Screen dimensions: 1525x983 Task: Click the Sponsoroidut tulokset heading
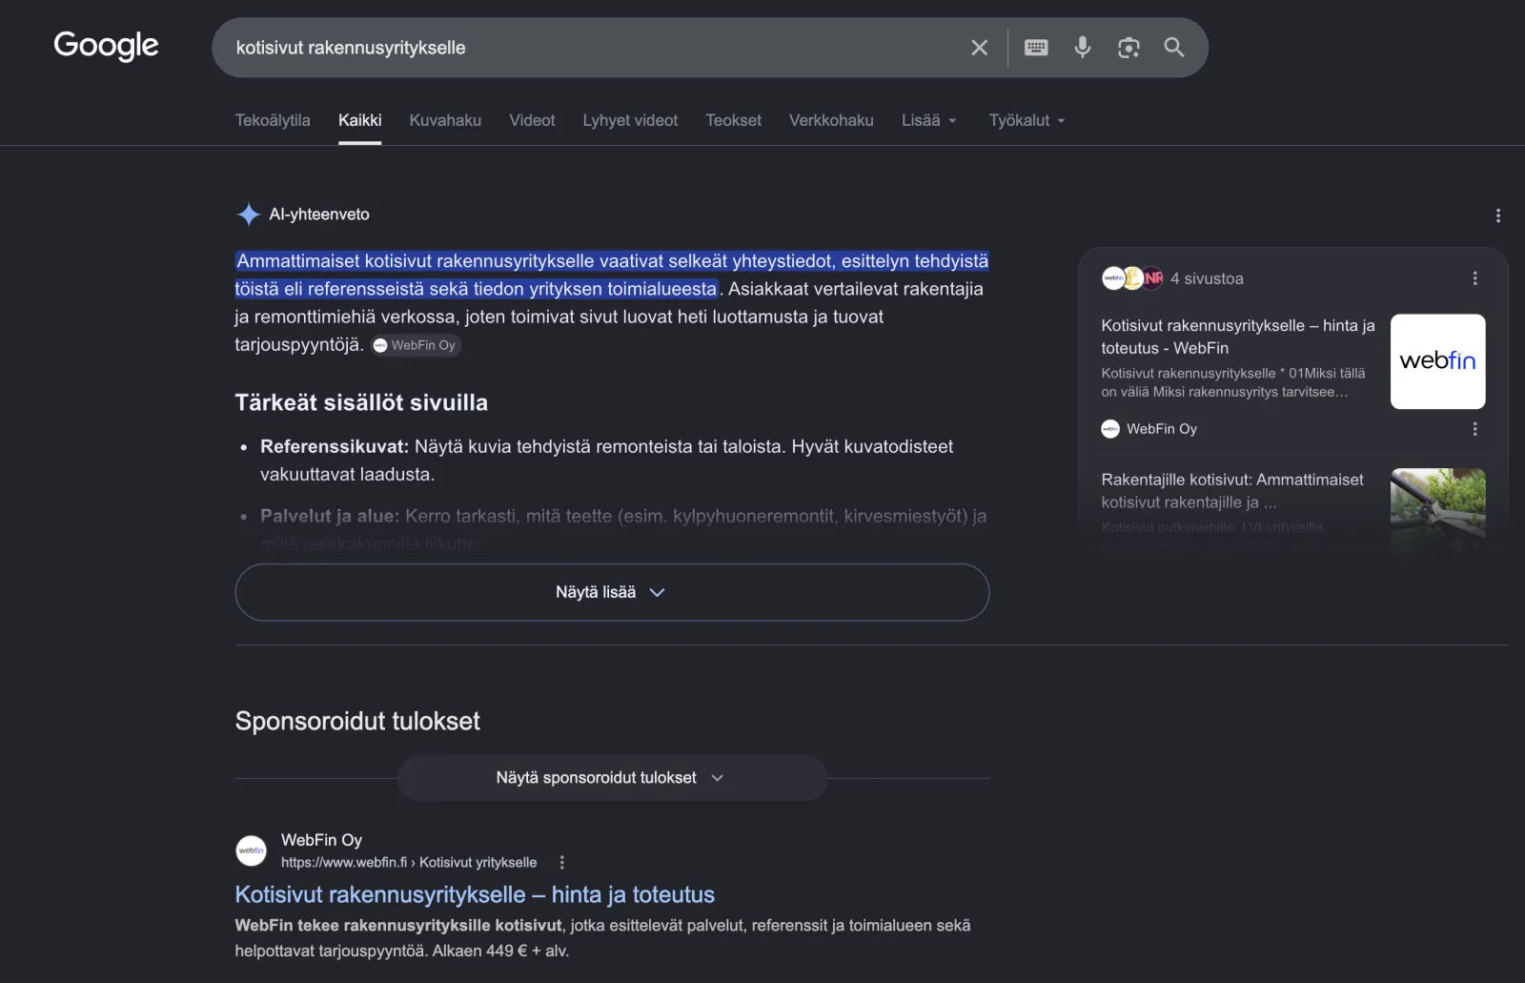pos(357,721)
